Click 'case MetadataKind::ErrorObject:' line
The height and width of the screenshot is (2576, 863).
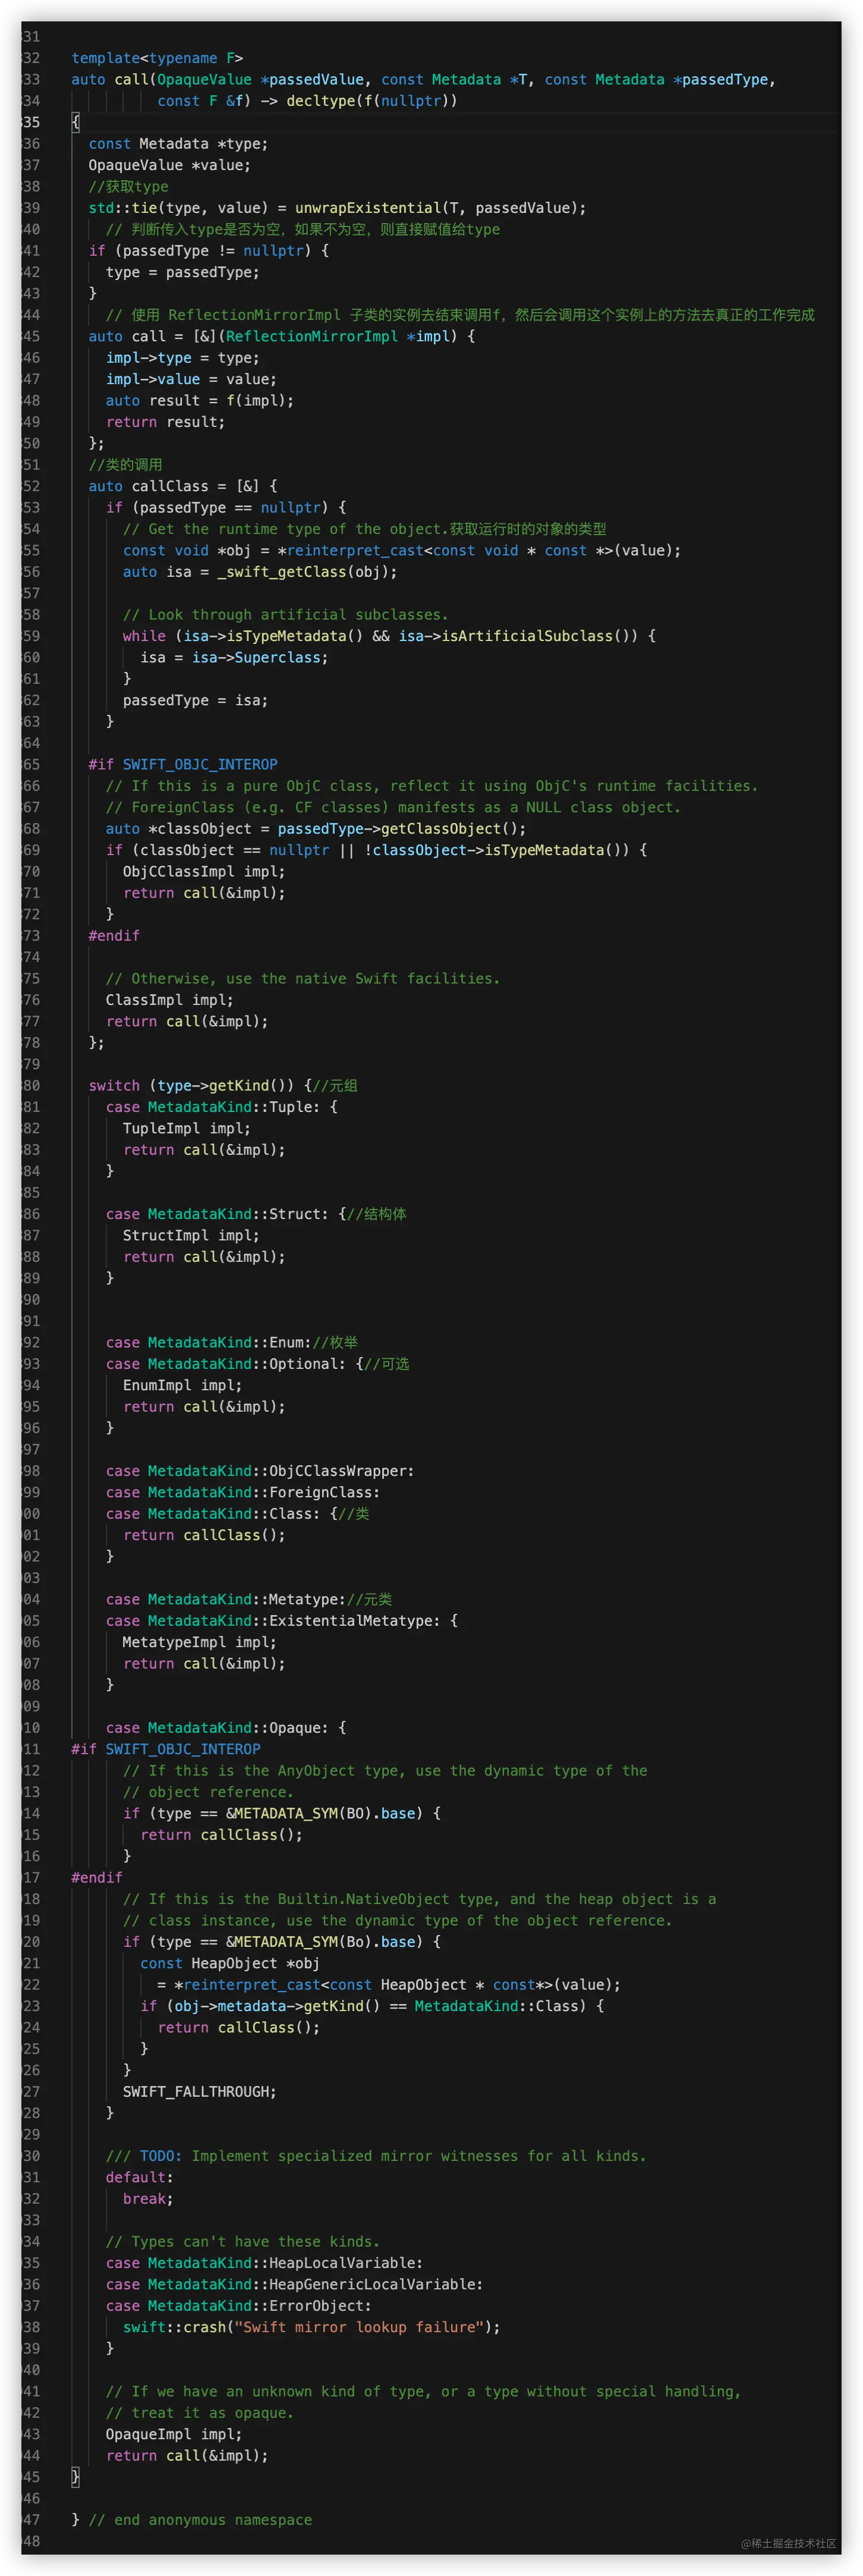238,2306
